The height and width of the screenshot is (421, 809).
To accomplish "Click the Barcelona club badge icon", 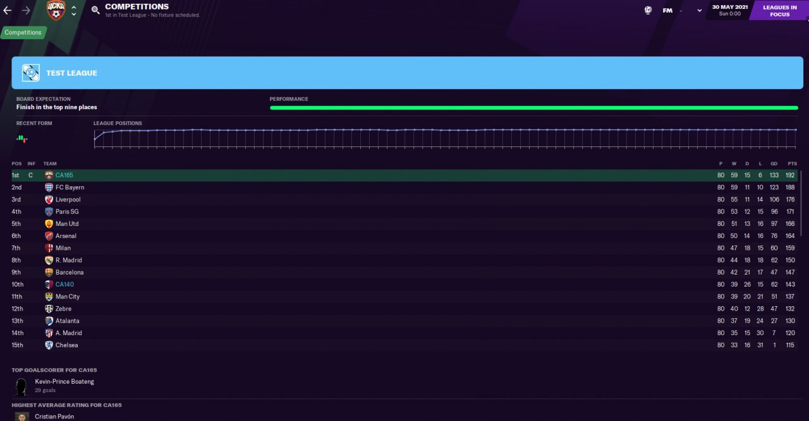I will pos(49,273).
